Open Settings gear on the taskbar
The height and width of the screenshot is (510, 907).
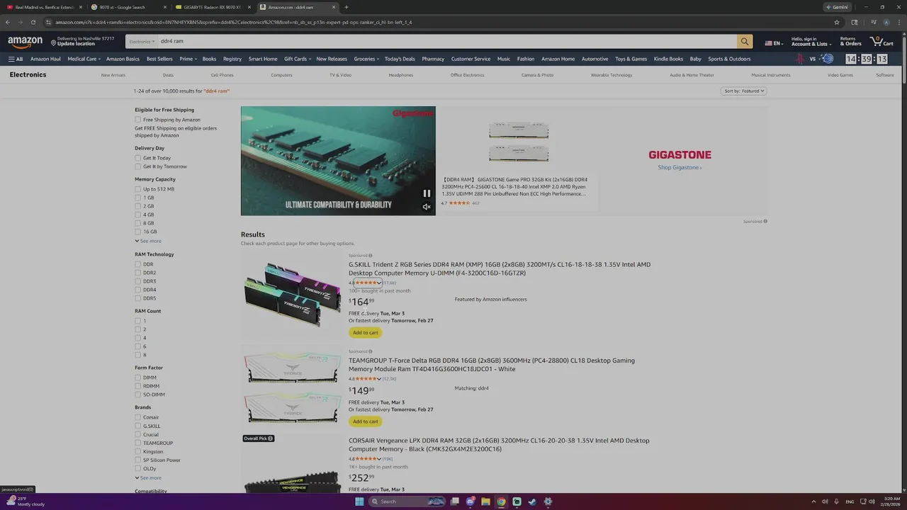(x=548, y=501)
